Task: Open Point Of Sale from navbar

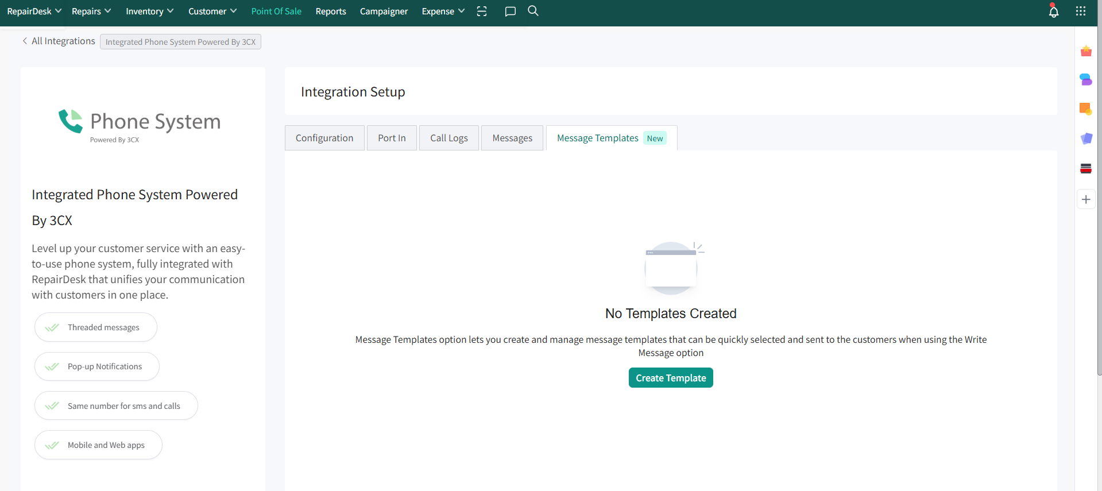Action: [x=276, y=11]
